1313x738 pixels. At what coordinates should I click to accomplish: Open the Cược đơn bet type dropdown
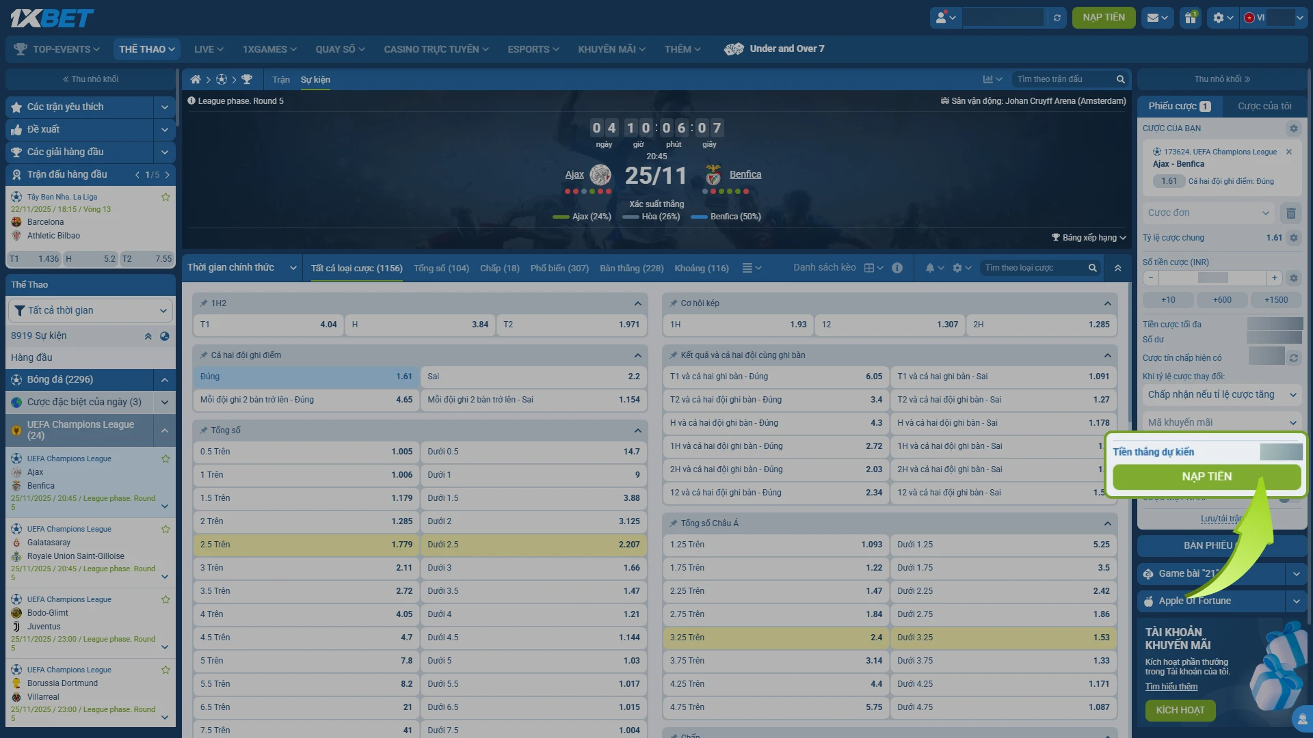pyautogui.click(x=1208, y=213)
